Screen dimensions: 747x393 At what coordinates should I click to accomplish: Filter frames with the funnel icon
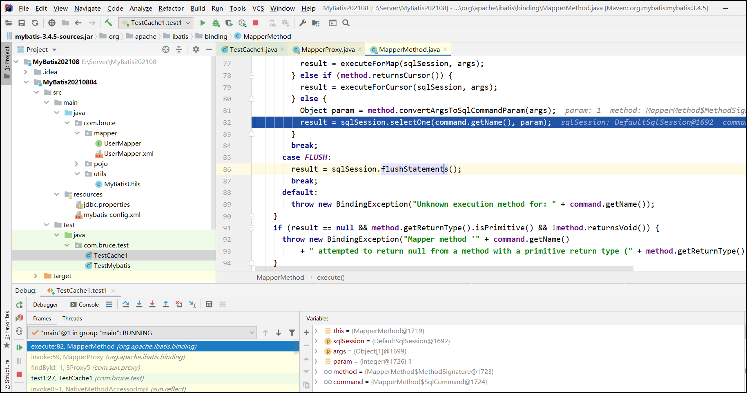[x=292, y=333]
